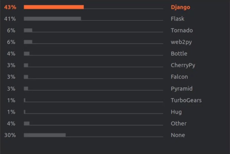The height and width of the screenshot is (154, 230).
Task: Click the CherryPy label
Action: 183,66
